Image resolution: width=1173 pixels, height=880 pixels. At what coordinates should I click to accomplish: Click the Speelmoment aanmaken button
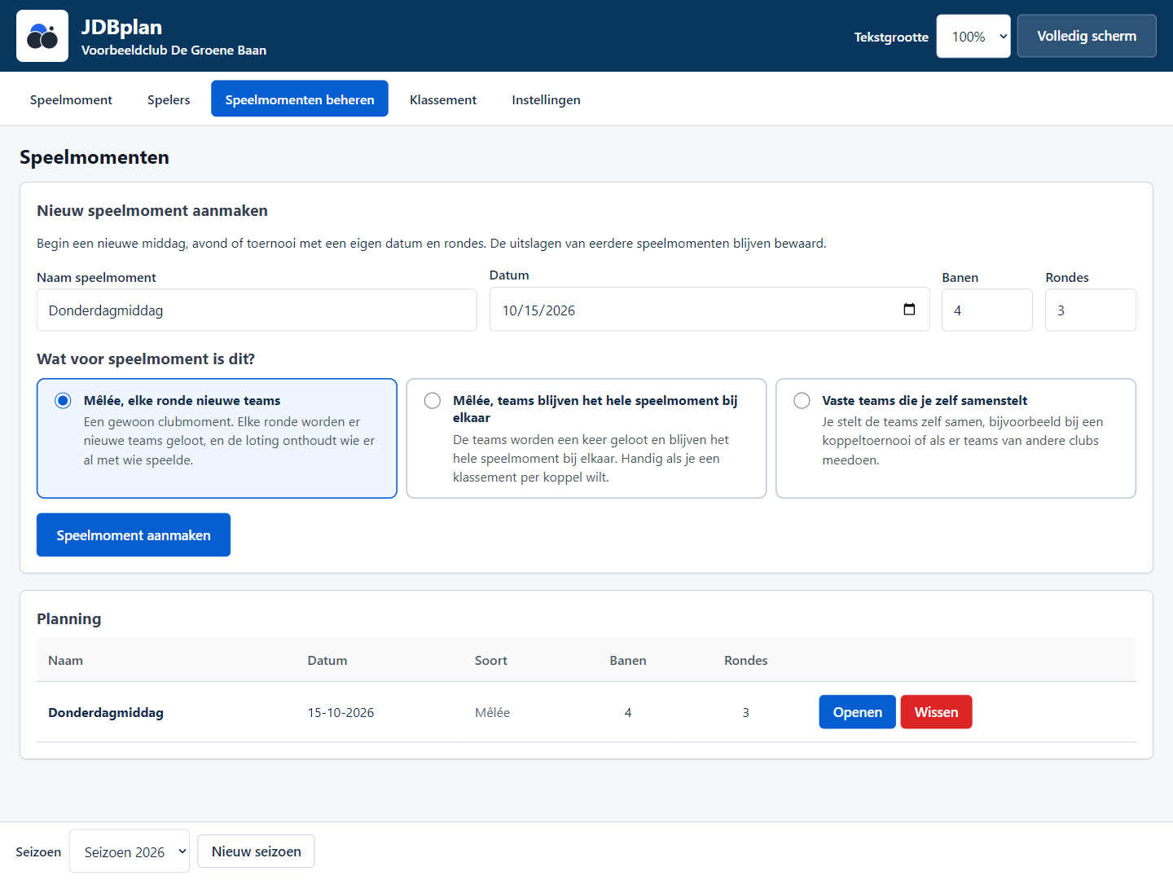click(134, 535)
